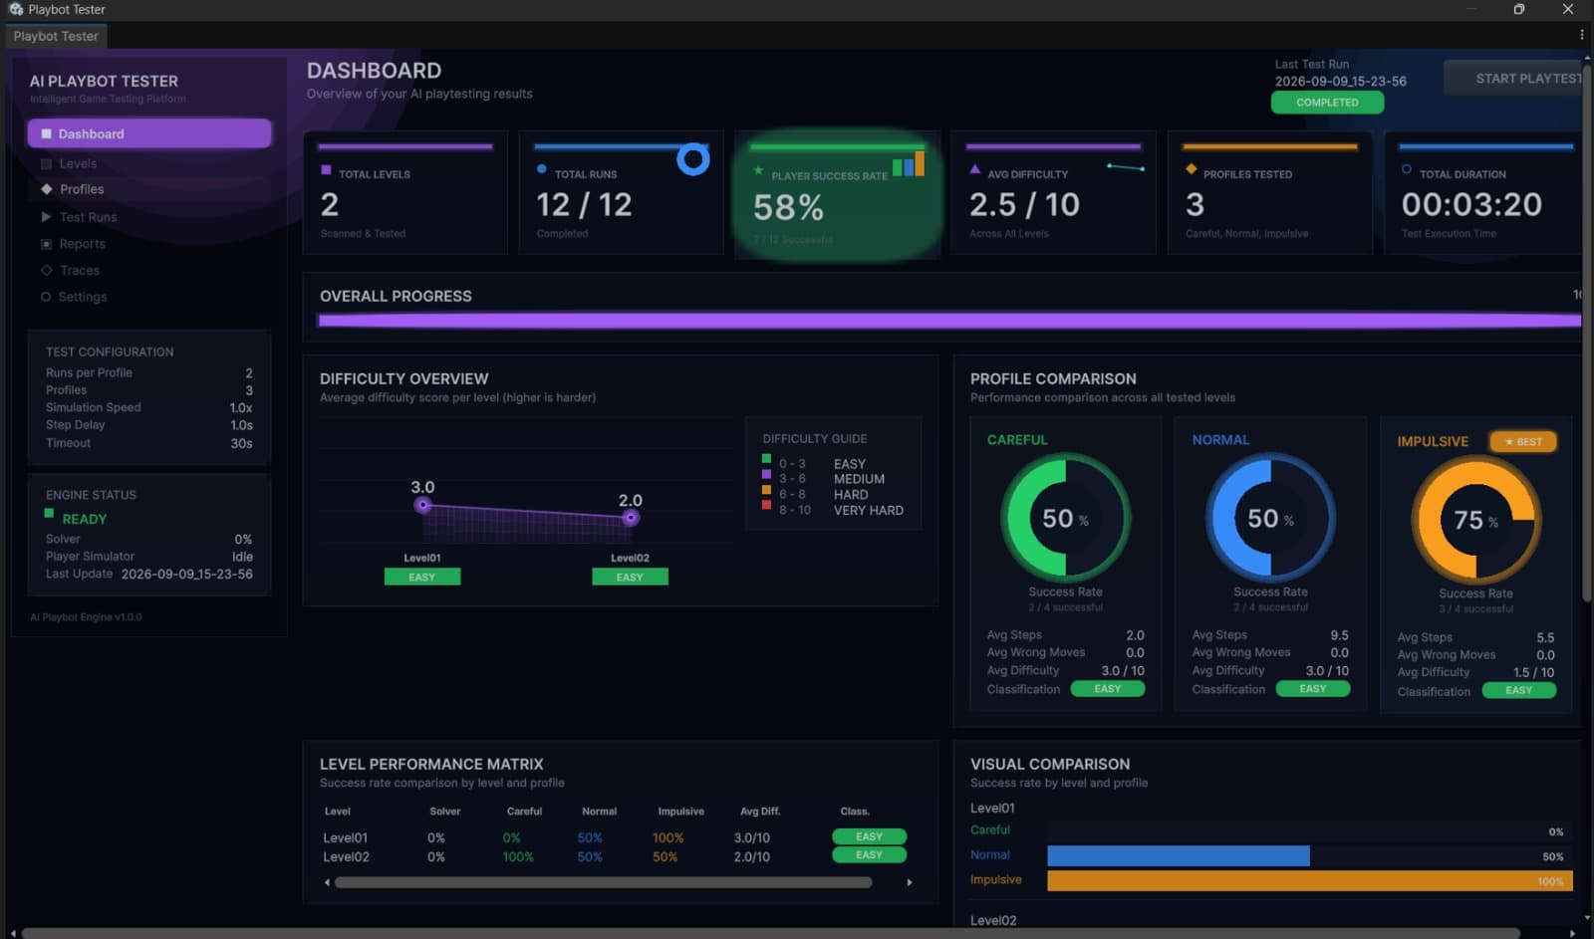
Task: Click the circle icon beside Total Duration
Action: pyautogui.click(x=1407, y=170)
